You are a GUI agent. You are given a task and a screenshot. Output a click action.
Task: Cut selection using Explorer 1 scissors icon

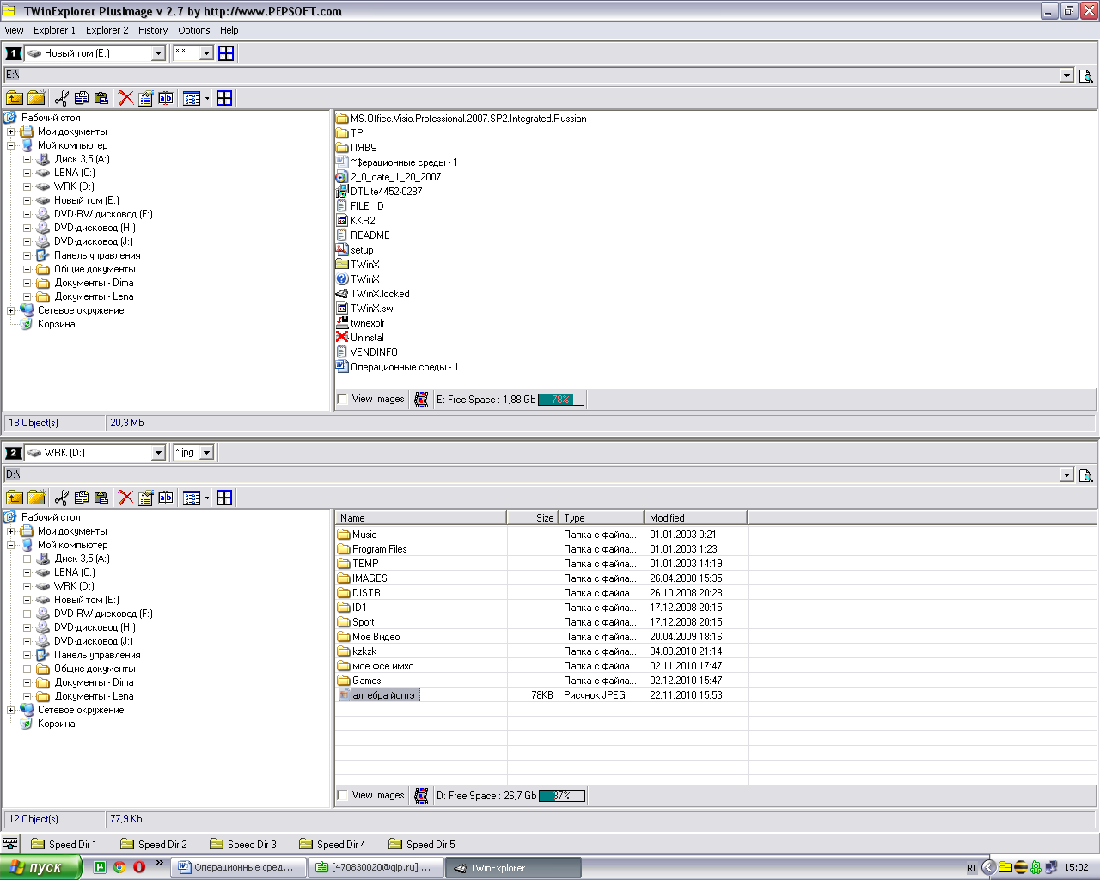tap(61, 98)
